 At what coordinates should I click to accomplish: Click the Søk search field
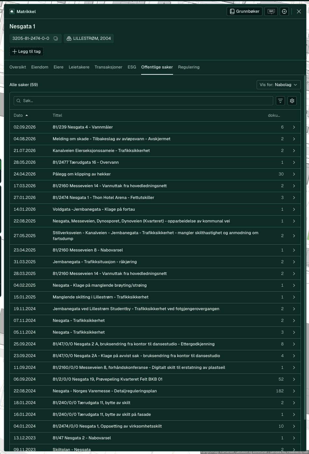(143, 101)
